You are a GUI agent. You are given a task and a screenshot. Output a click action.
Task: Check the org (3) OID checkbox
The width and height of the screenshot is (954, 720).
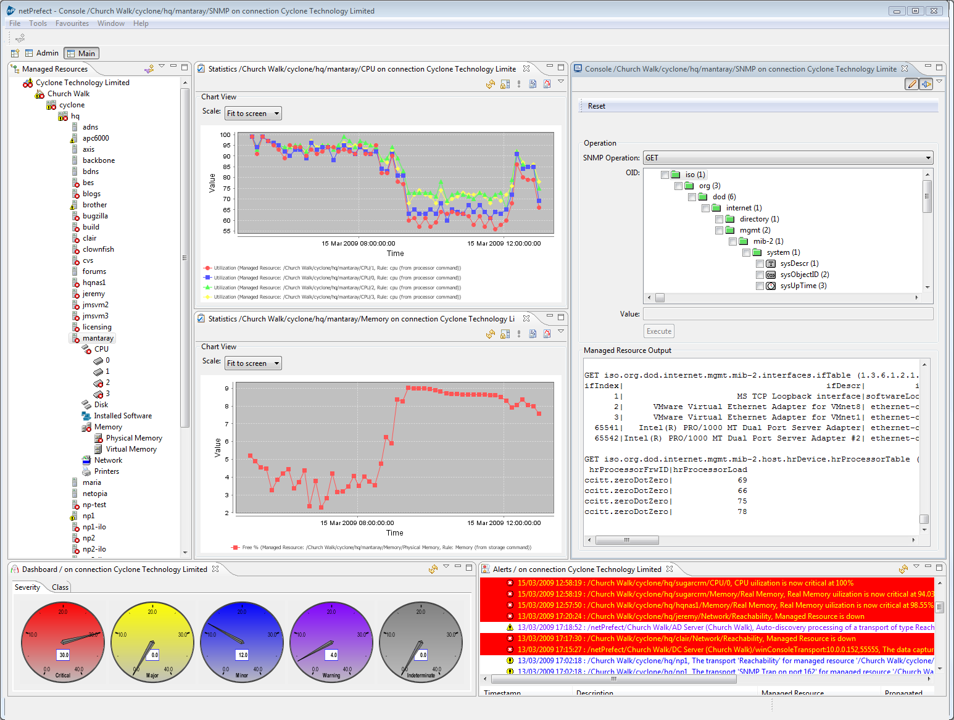(x=678, y=186)
